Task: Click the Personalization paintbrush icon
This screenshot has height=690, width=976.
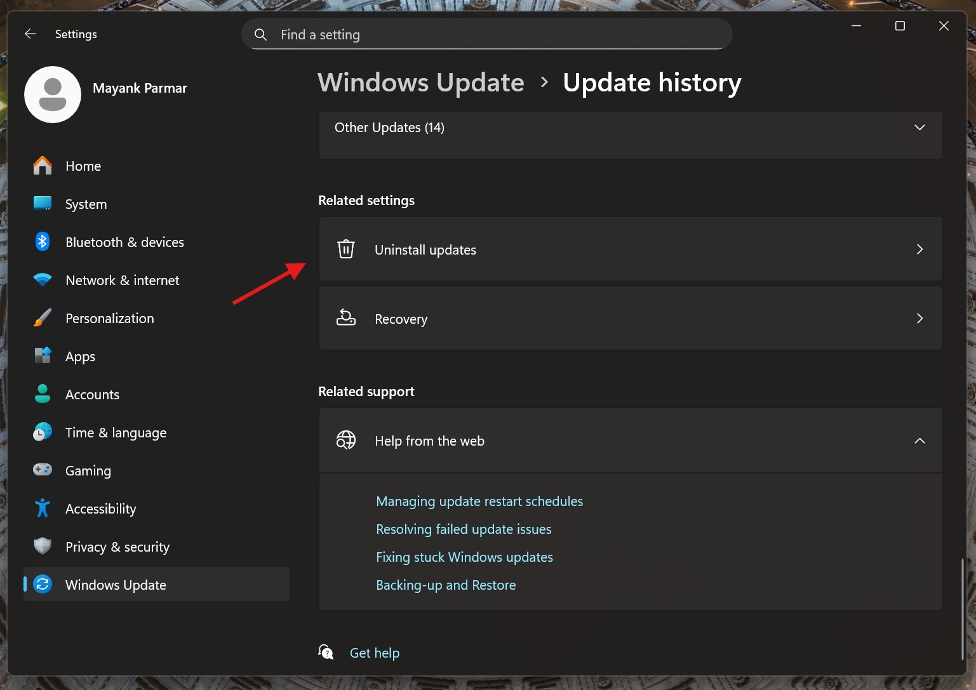Action: [42, 318]
